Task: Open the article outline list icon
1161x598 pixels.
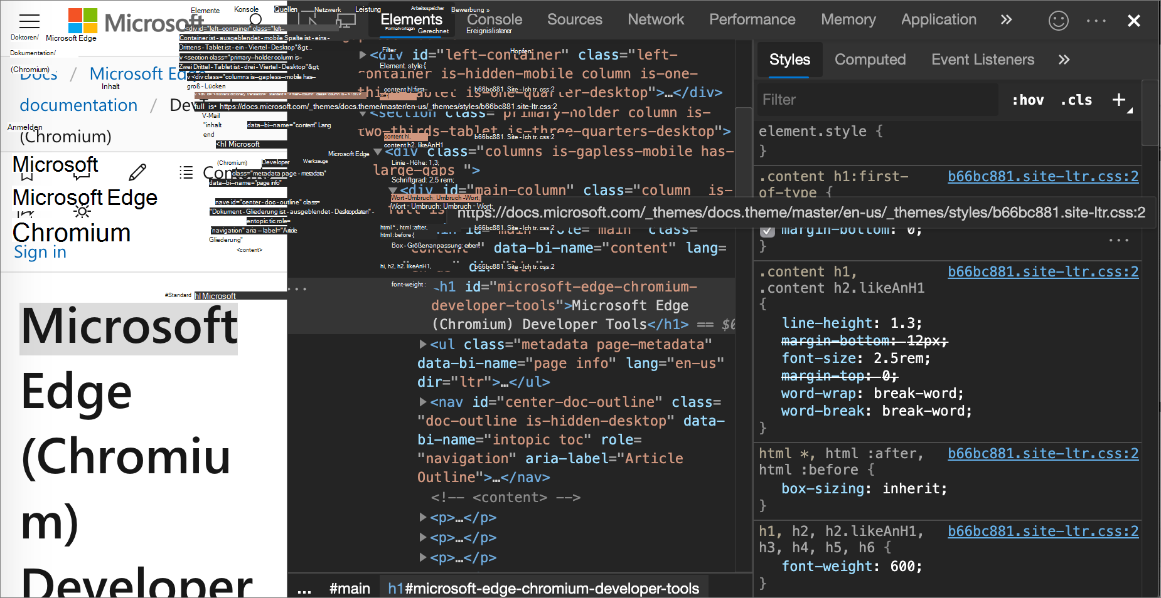Action: 186,173
